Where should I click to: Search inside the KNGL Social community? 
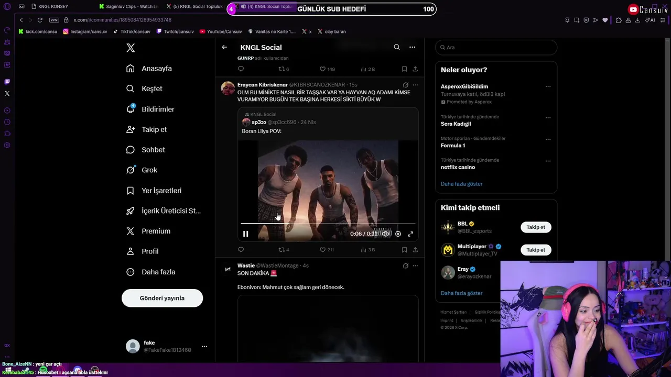coord(397,47)
